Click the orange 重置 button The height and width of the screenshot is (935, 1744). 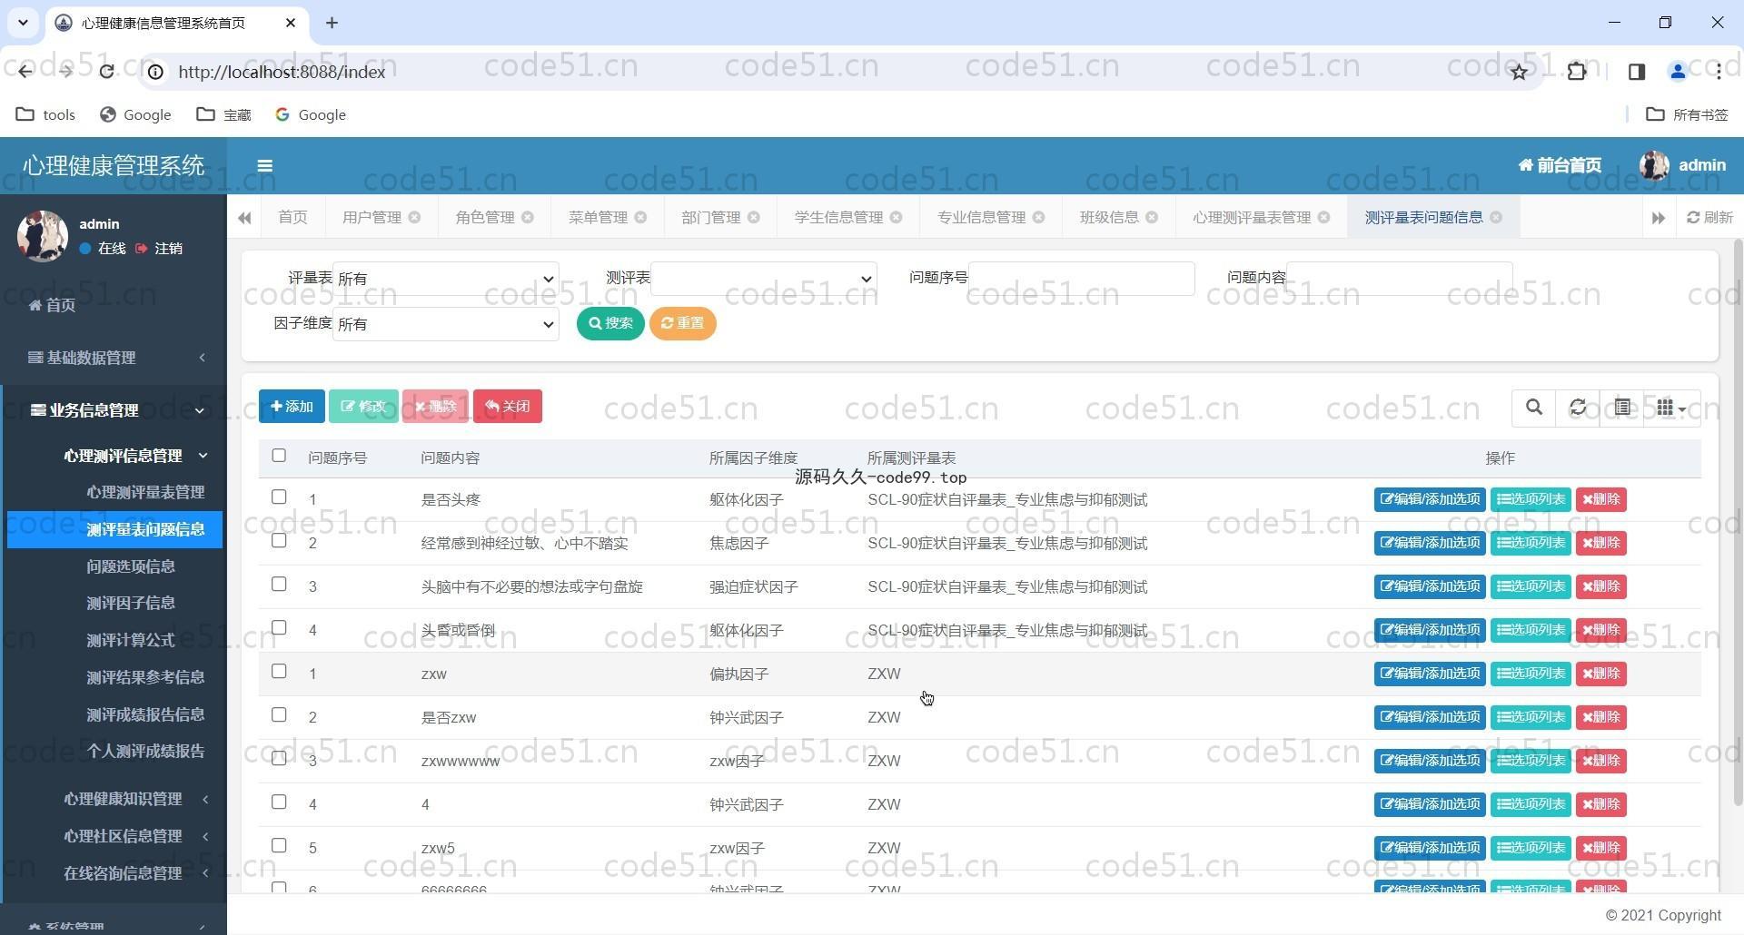[x=682, y=323]
